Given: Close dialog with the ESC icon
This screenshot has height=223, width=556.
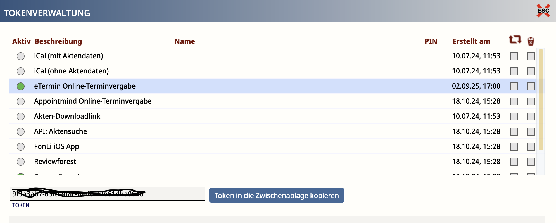Looking at the screenshot, I should click(543, 11).
